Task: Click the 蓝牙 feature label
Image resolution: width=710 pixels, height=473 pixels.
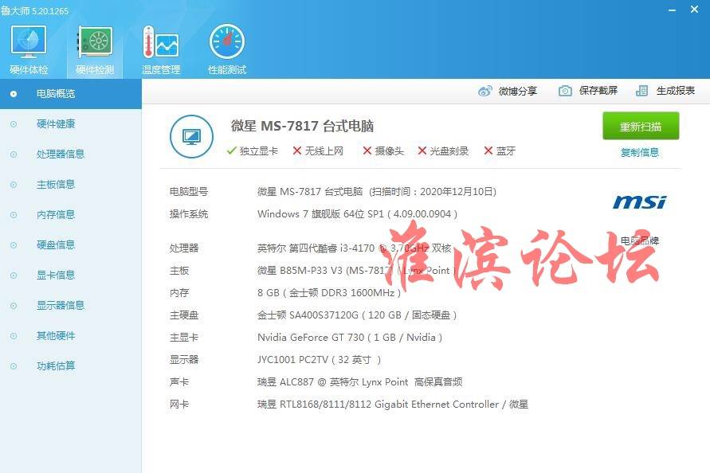Action: coord(506,150)
